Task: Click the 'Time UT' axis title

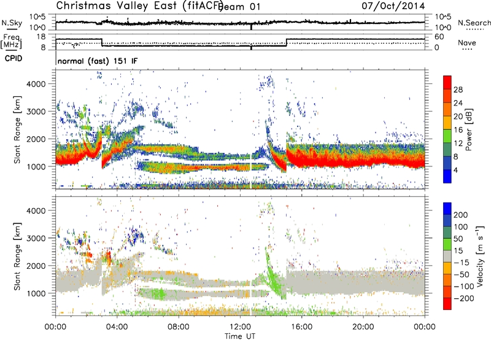Action: pyautogui.click(x=240, y=336)
